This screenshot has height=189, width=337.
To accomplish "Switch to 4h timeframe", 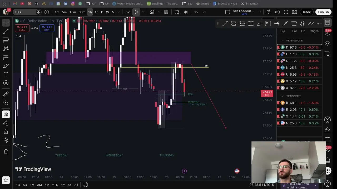I will click(96, 12).
